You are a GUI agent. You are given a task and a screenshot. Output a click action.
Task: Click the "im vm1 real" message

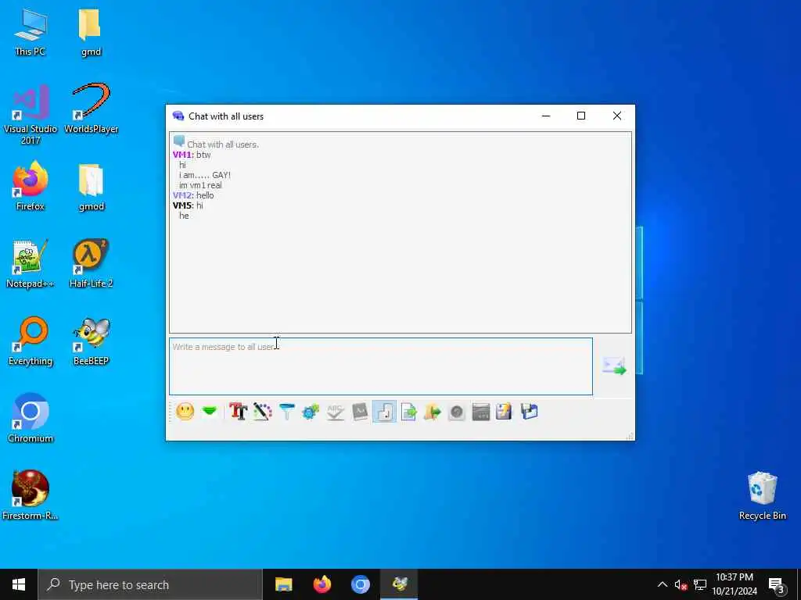(200, 185)
